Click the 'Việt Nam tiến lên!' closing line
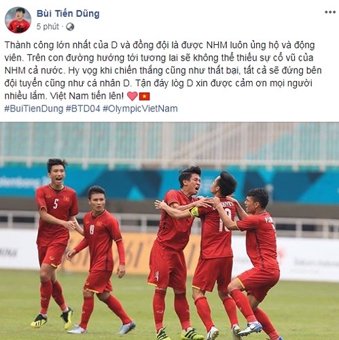 point(87,96)
